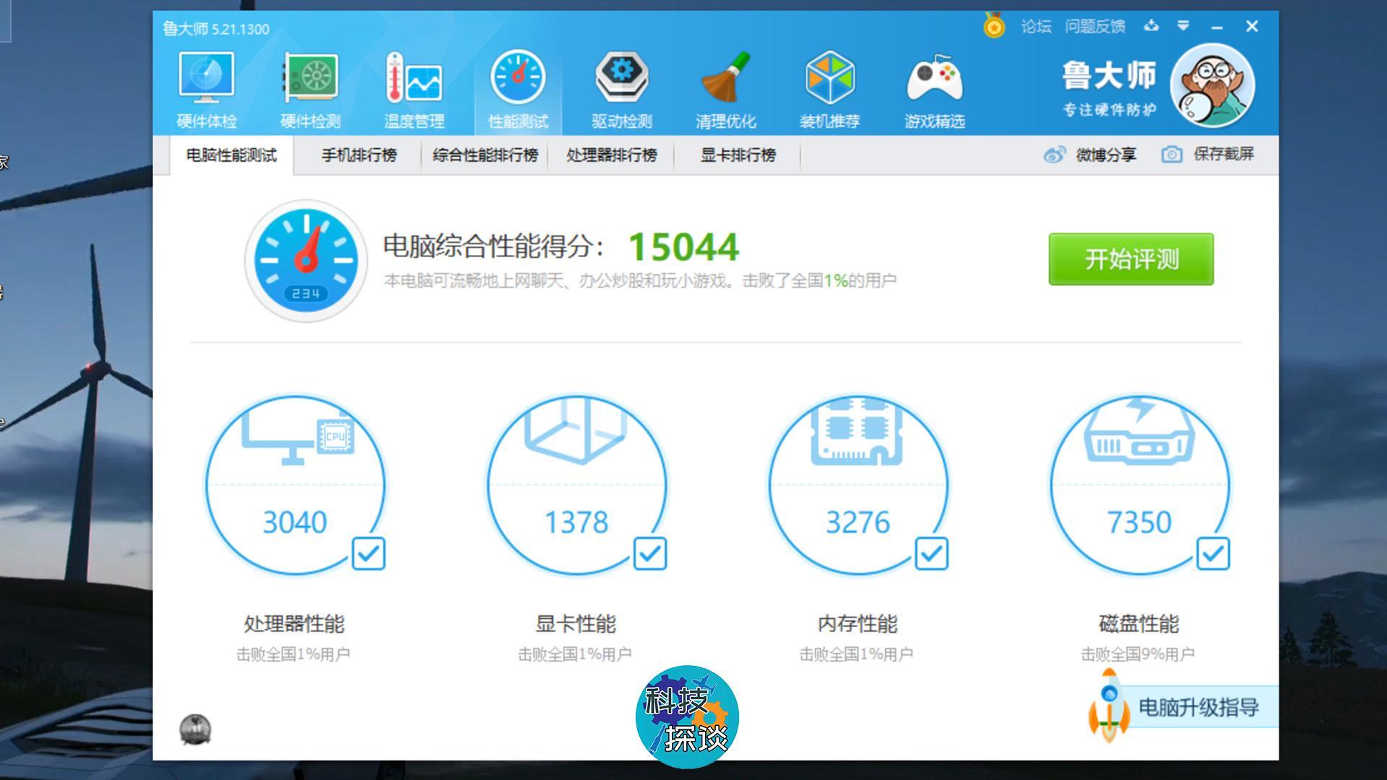1387x780 pixels.
Task: Open 硬件检测 hardware detection icon
Action: click(x=311, y=77)
